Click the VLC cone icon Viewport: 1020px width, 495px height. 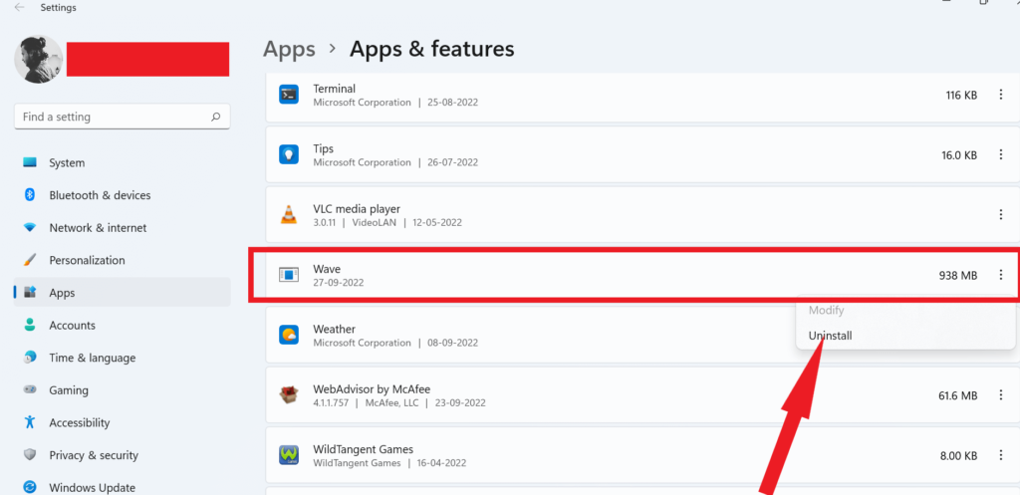pyautogui.click(x=289, y=215)
